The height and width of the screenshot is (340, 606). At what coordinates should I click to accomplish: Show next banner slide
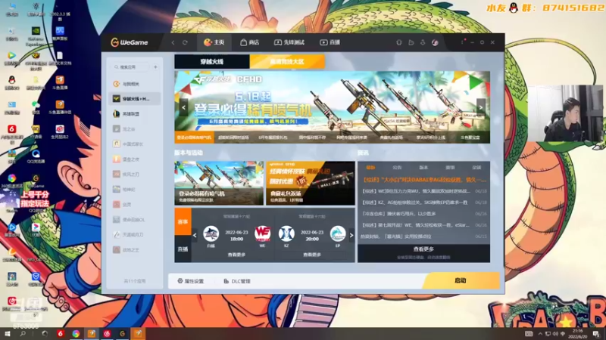481,107
